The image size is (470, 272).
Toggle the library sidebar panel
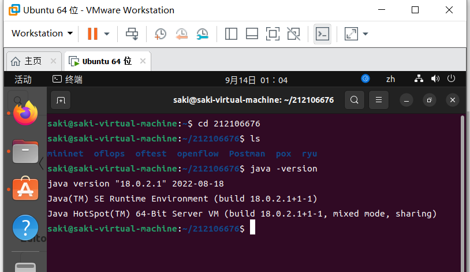tap(231, 33)
